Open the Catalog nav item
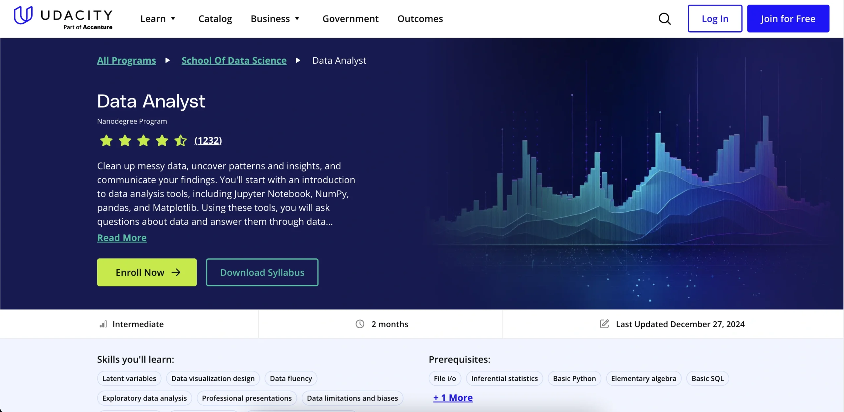The image size is (844, 412). click(x=215, y=19)
